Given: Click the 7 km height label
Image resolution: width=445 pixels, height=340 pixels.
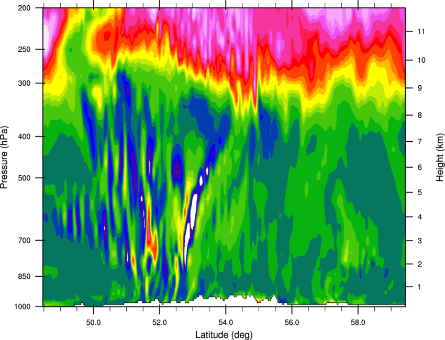Looking at the screenshot, I should [420, 142].
